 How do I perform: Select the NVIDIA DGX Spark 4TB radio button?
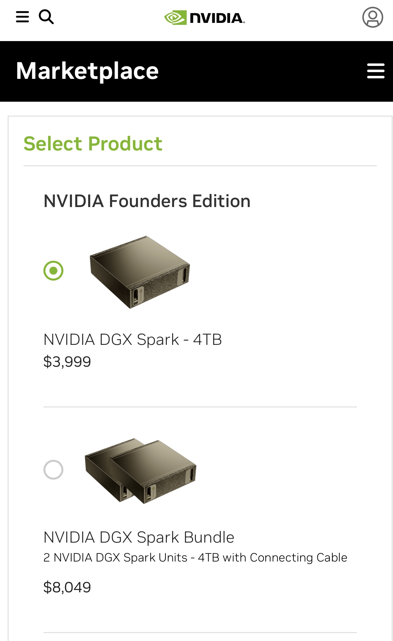53,271
